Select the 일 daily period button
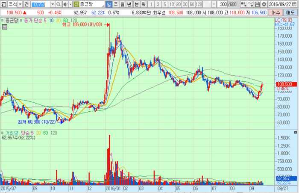This screenshot has width=299, height=193. point(109,4)
